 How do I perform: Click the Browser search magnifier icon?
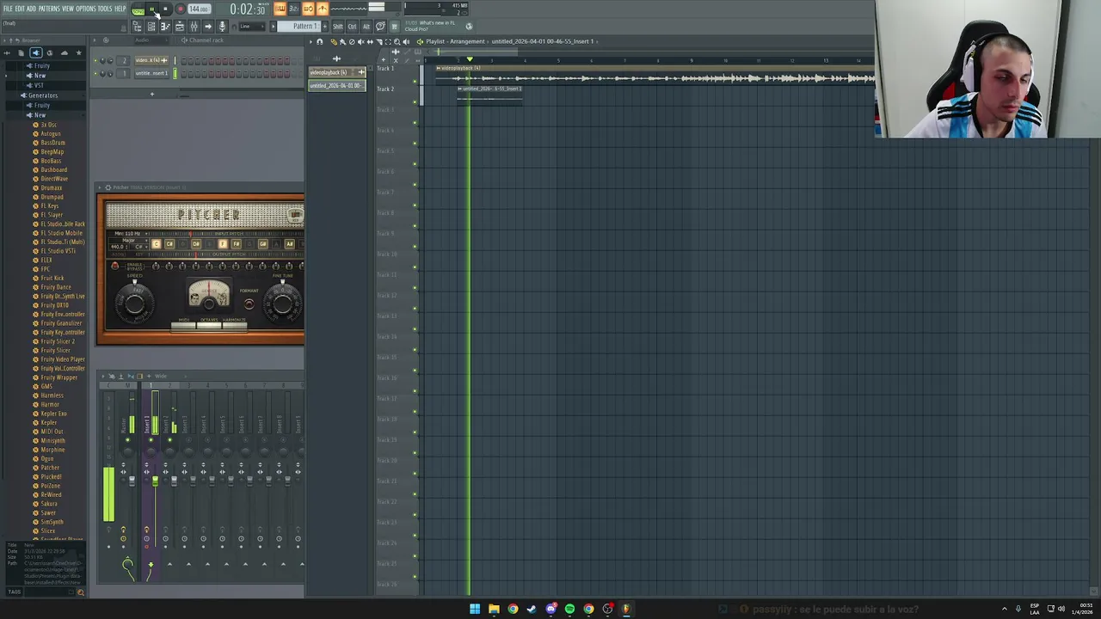(x=81, y=591)
